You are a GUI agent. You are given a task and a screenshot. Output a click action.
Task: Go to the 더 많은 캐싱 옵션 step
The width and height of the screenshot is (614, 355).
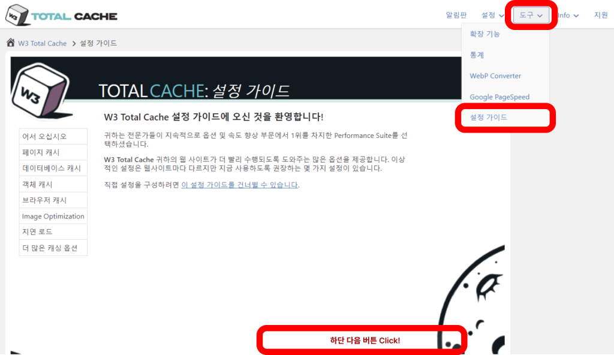point(53,248)
